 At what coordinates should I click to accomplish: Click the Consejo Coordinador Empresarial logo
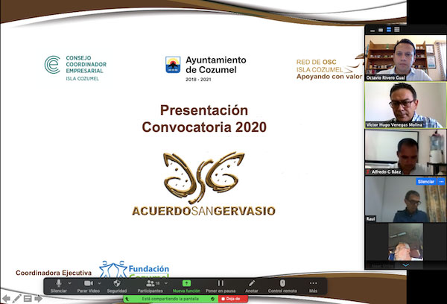pos(75,68)
